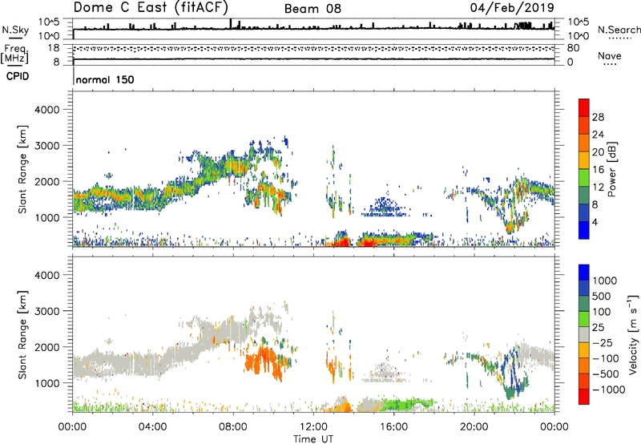The width and height of the screenshot is (641, 444).
Task: Click the "Power [dB]" colorbar title
Action: point(612,169)
